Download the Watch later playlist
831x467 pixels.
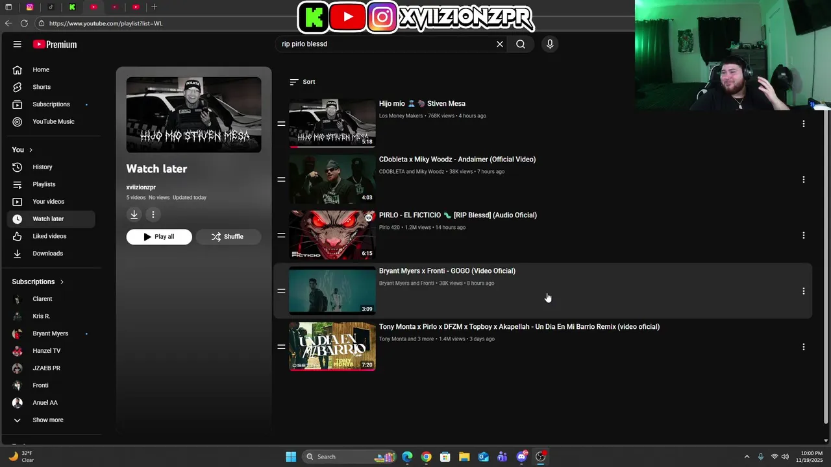click(134, 214)
